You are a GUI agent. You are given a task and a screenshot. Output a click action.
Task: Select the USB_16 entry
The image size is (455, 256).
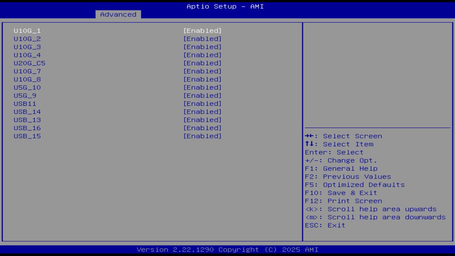click(x=27, y=128)
